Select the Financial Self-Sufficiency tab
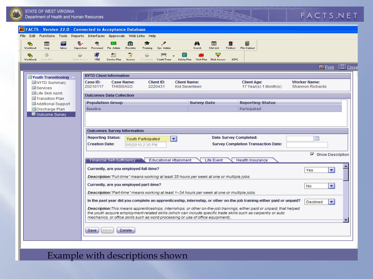The width and height of the screenshot is (373, 279). click(x=113, y=160)
